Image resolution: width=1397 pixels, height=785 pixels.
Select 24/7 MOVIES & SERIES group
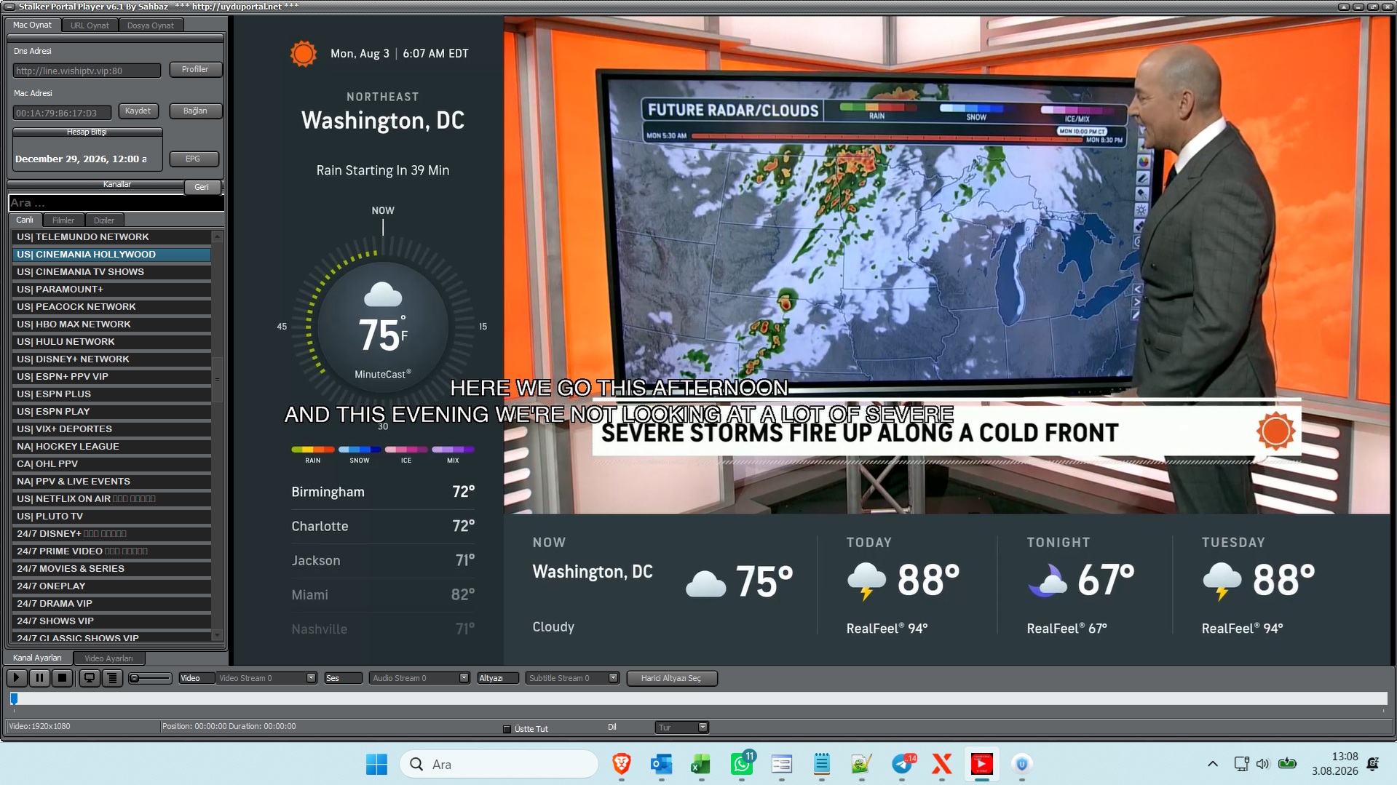[112, 569]
